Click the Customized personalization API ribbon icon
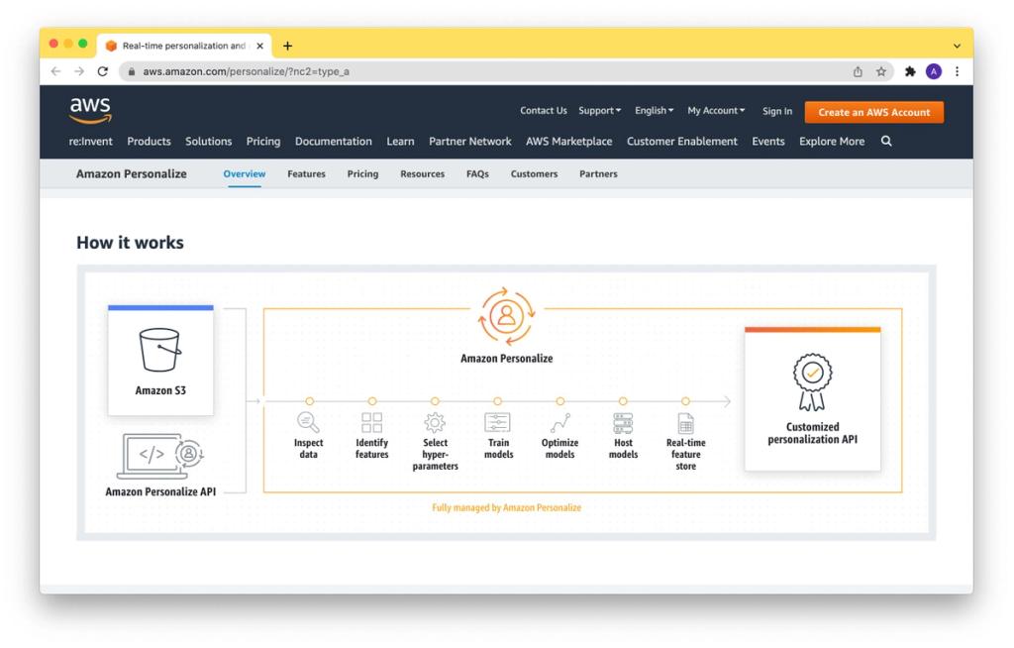Screen dimensions: 1014x648 [812, 381]
